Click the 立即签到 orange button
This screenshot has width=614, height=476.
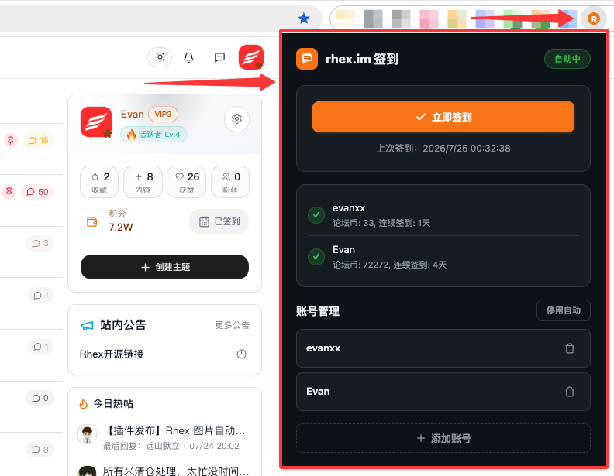point(443,117)
